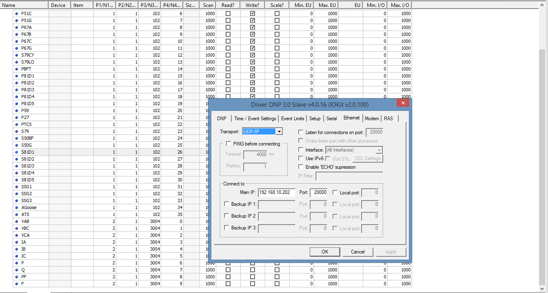The image size is (548, 293).
Task: Check the Read? box for P67B
Action: click(x=228, y=34)
